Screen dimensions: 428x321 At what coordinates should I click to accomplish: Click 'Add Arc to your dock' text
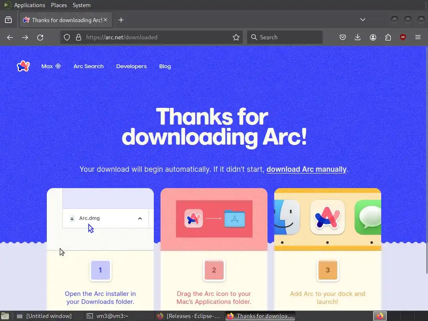click(x=327, y=298)
